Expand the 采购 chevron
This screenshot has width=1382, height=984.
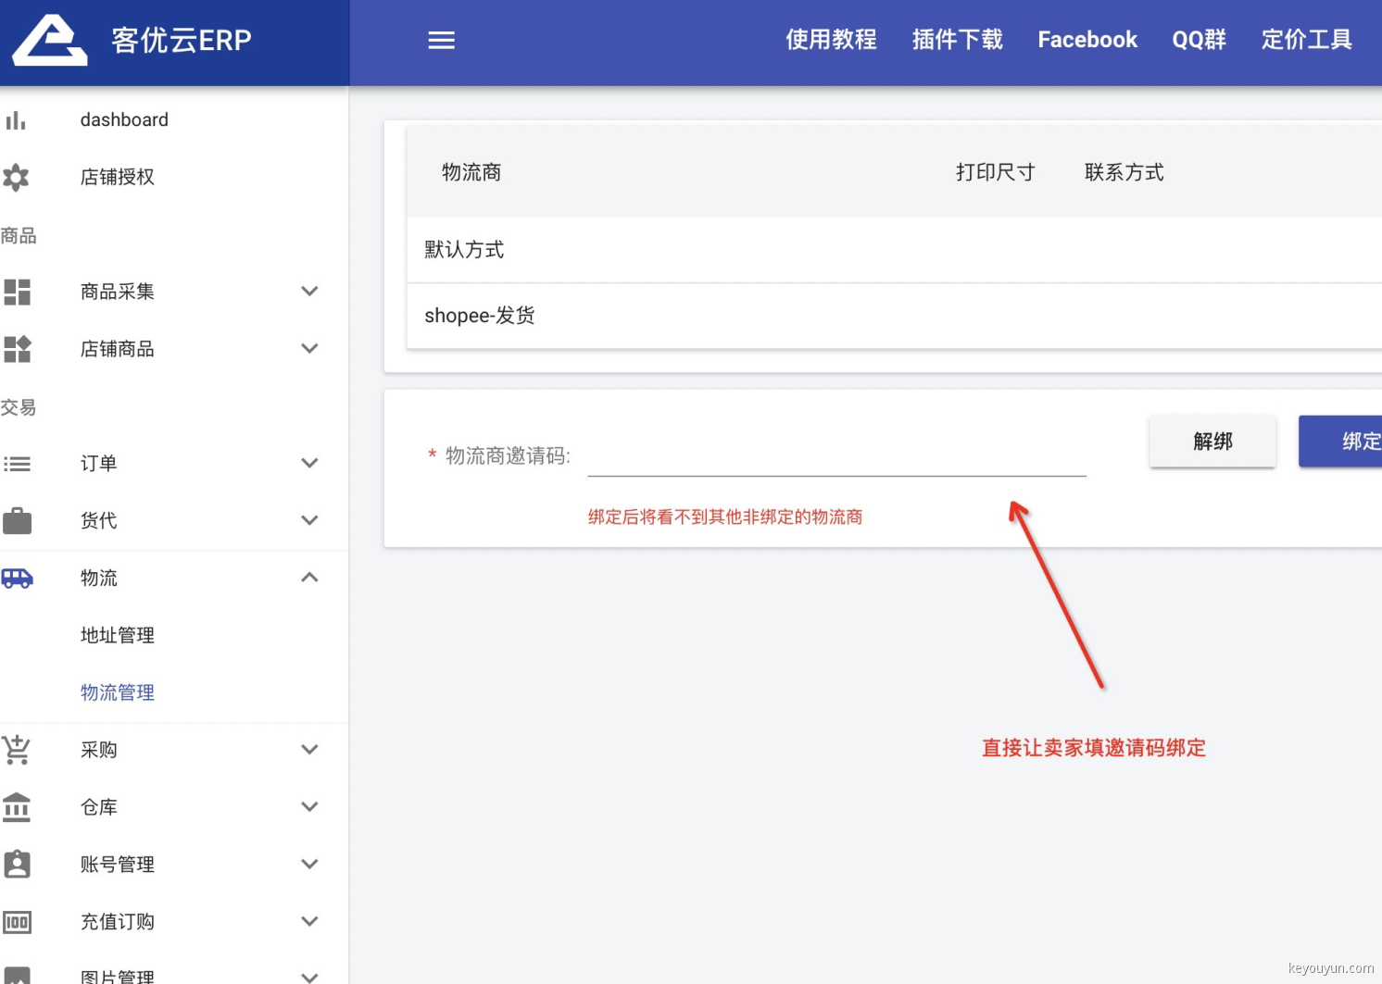click(309, 750)
